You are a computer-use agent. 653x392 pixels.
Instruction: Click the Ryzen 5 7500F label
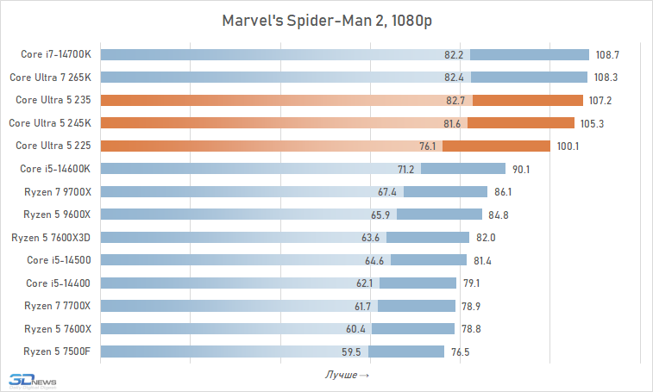pyautogui.click(x=57, y=352)
